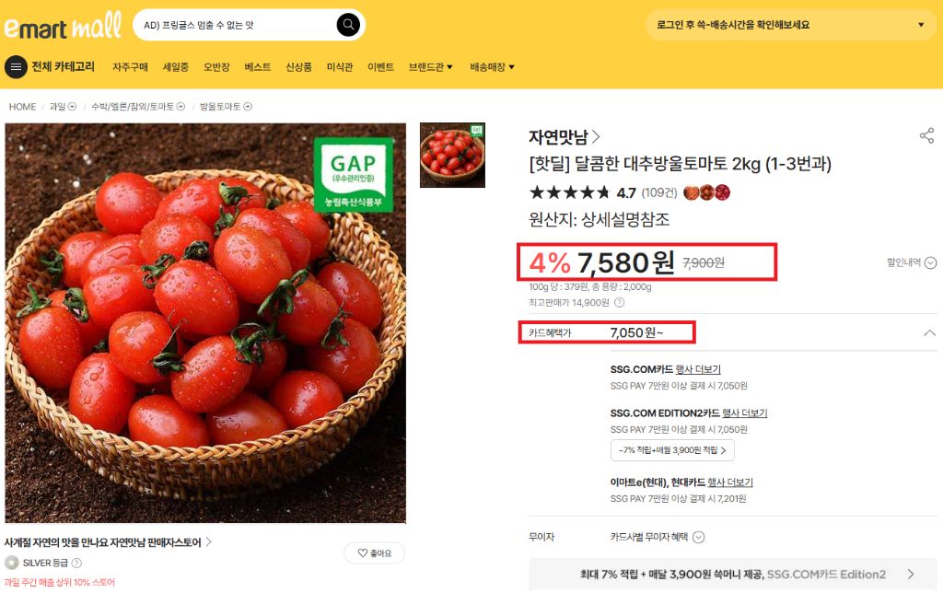Click the 할인내역 link
The width and height of the screenshot is (943, 593).
coord(911,262)
